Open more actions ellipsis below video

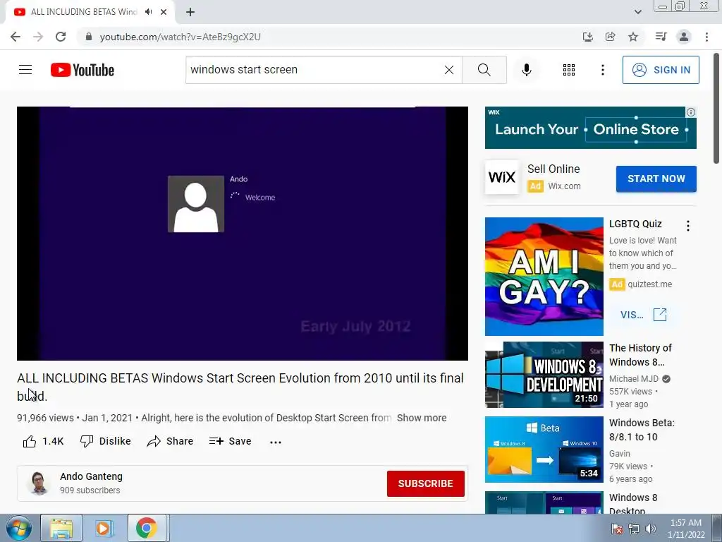click(x=276, y=442)
